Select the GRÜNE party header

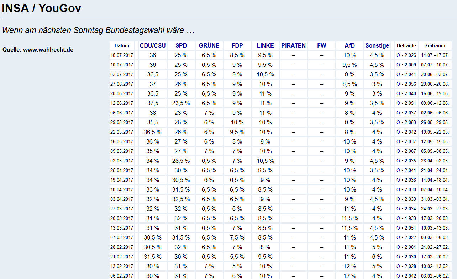tap(209, 45)
